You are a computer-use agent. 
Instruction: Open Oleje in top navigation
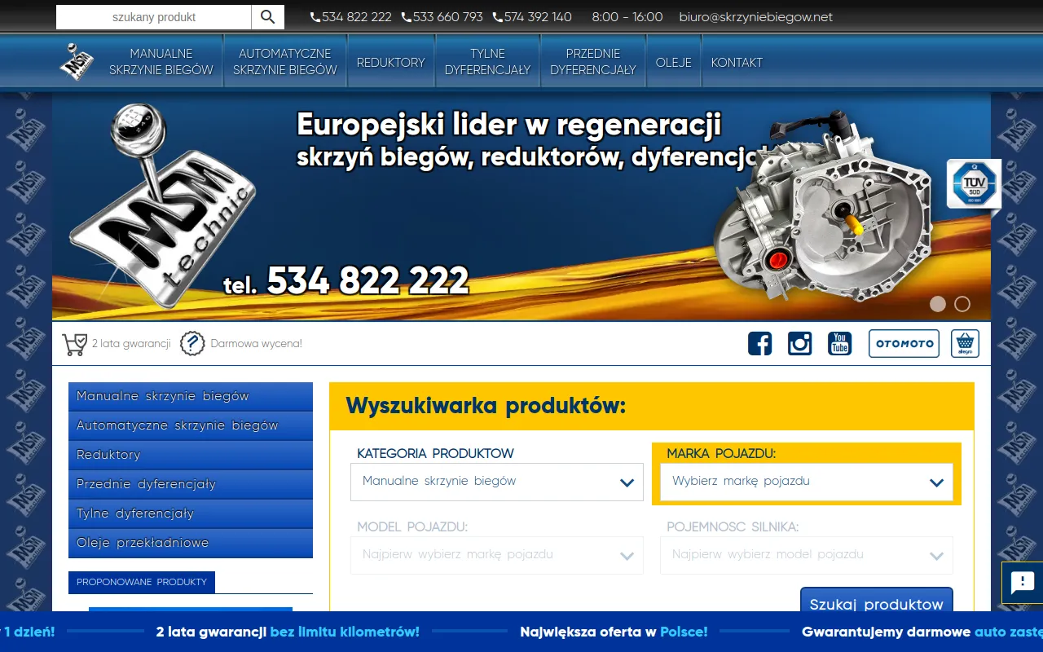[x=674, y=62]
